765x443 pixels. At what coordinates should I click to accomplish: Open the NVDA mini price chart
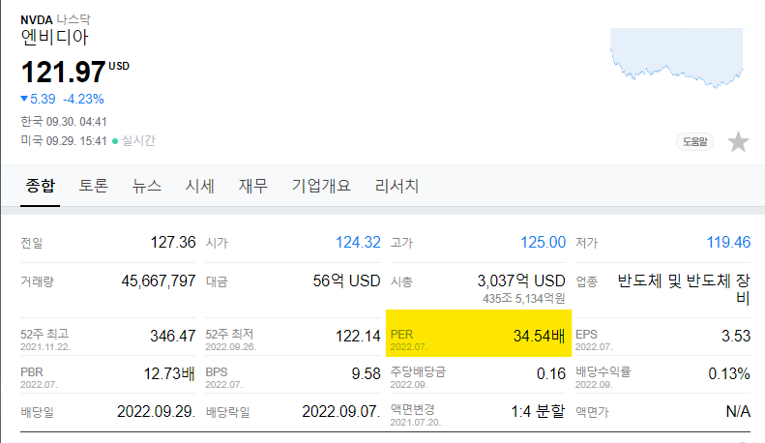tap(677, 58)
